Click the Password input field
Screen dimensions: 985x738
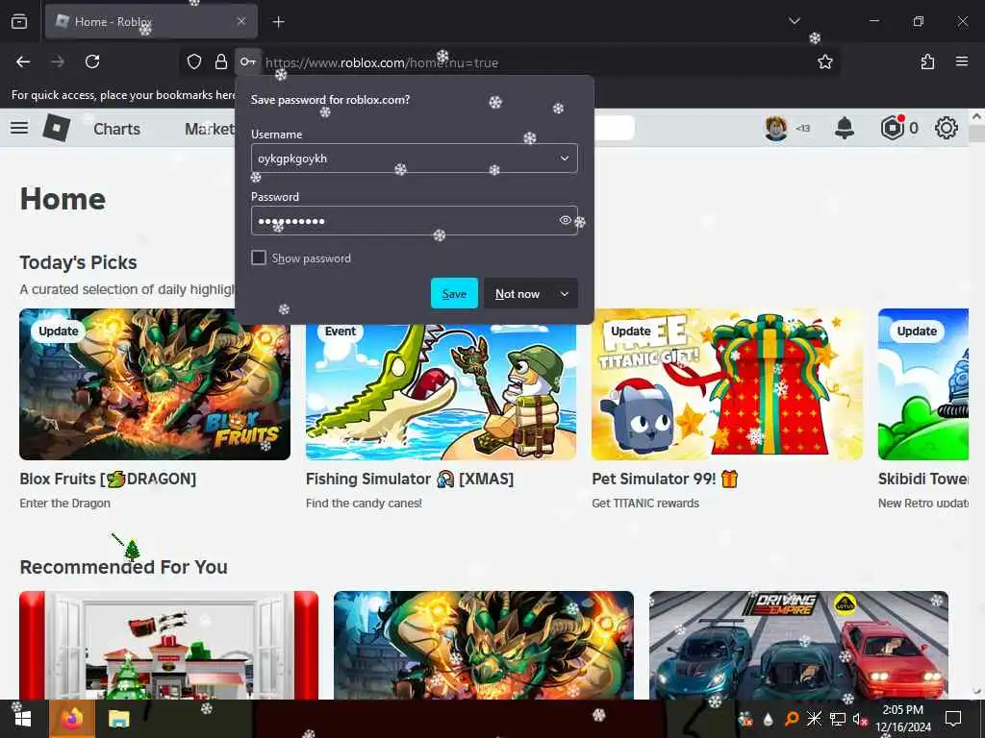click(x=414, y=221)
